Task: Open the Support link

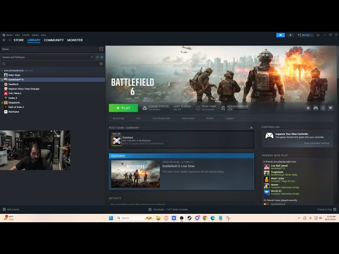Action: click(230, 119)
